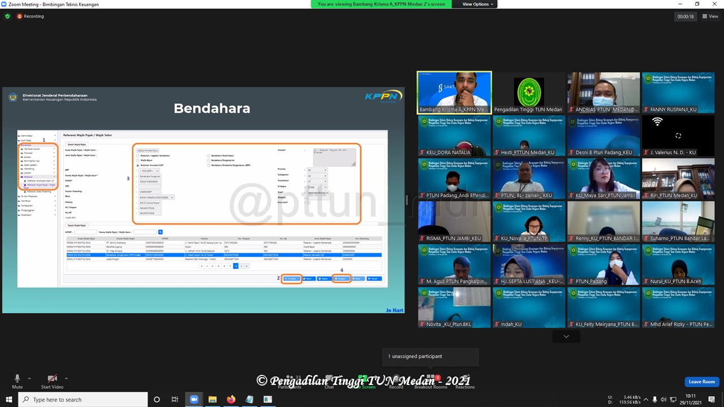Screen dimensions: 724x407
Task: Click the green encryption shield icon
Action: [x=7, y=16]
